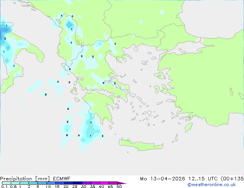Click the 20–25 mm legend color swatch

pos(69,183)
